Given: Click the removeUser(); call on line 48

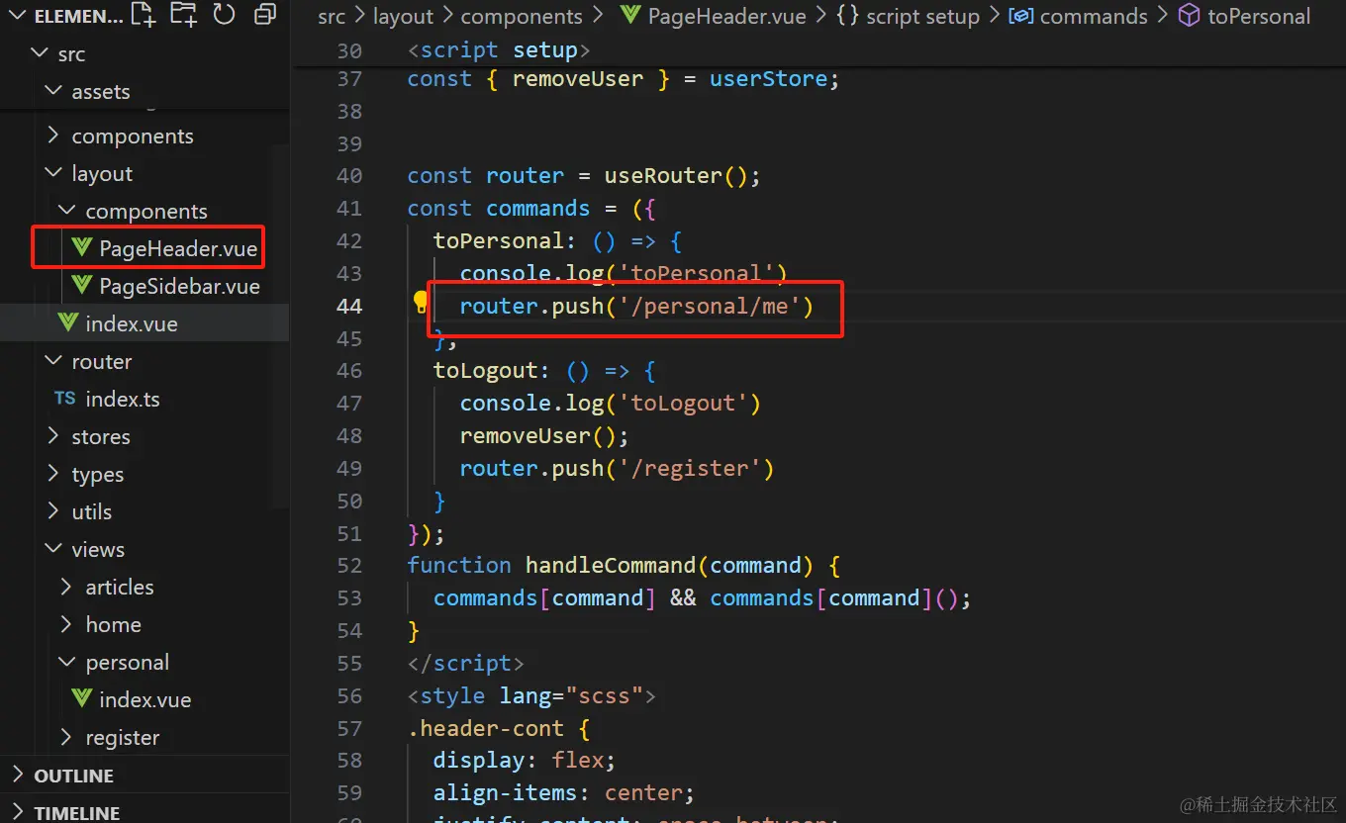Looking at the screenshot, I should click(x=544, y=435).
